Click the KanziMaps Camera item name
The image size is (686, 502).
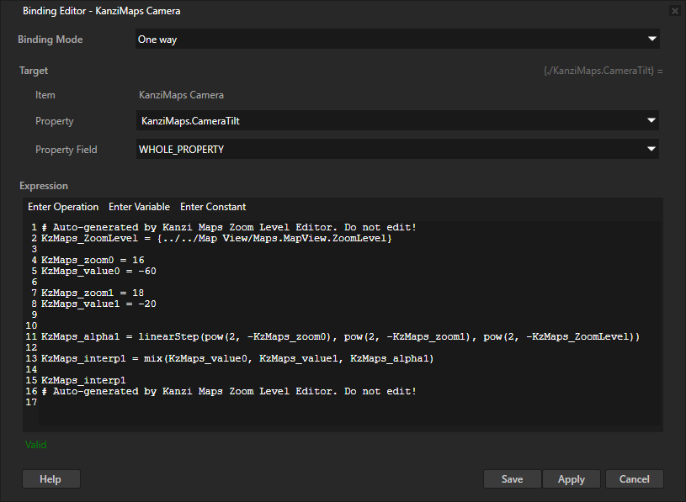coord(181,95)
